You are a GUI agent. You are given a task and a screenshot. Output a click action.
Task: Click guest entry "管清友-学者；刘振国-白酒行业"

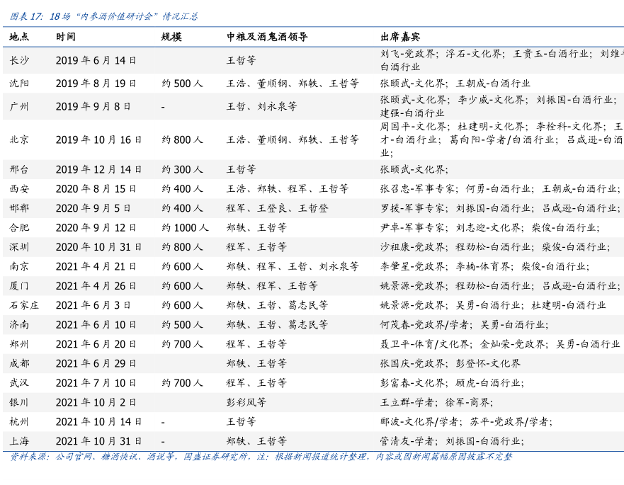[452, 441]
